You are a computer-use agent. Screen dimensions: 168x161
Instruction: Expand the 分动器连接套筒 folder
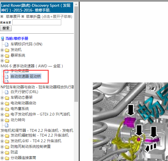2,158
